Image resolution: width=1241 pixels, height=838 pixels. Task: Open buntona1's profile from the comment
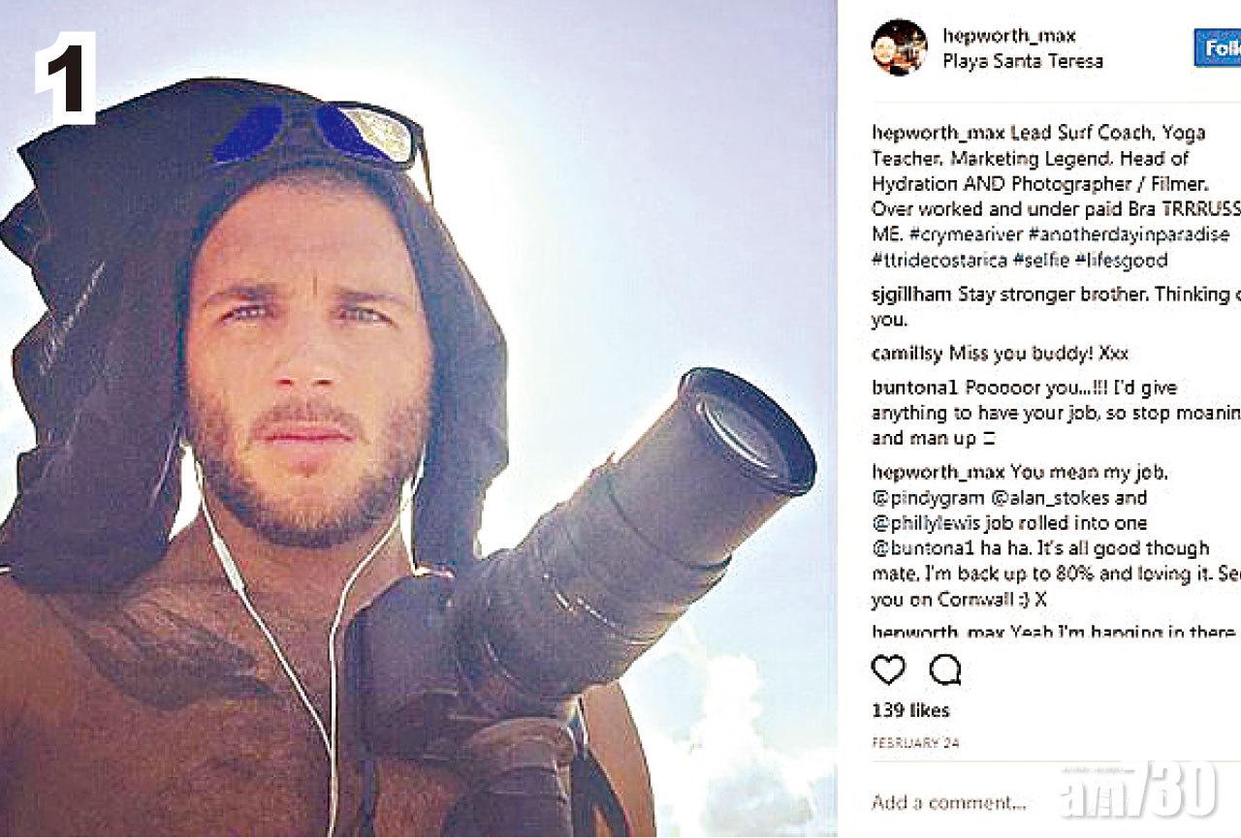914,388
